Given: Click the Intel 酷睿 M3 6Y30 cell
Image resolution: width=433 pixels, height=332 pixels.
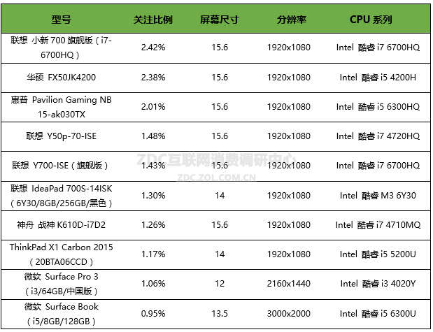Looking at the screenshot, I should coord(377,196).
